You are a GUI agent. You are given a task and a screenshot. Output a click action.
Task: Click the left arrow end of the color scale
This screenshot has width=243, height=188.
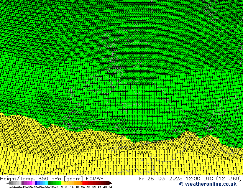click(x=9, y=183)
